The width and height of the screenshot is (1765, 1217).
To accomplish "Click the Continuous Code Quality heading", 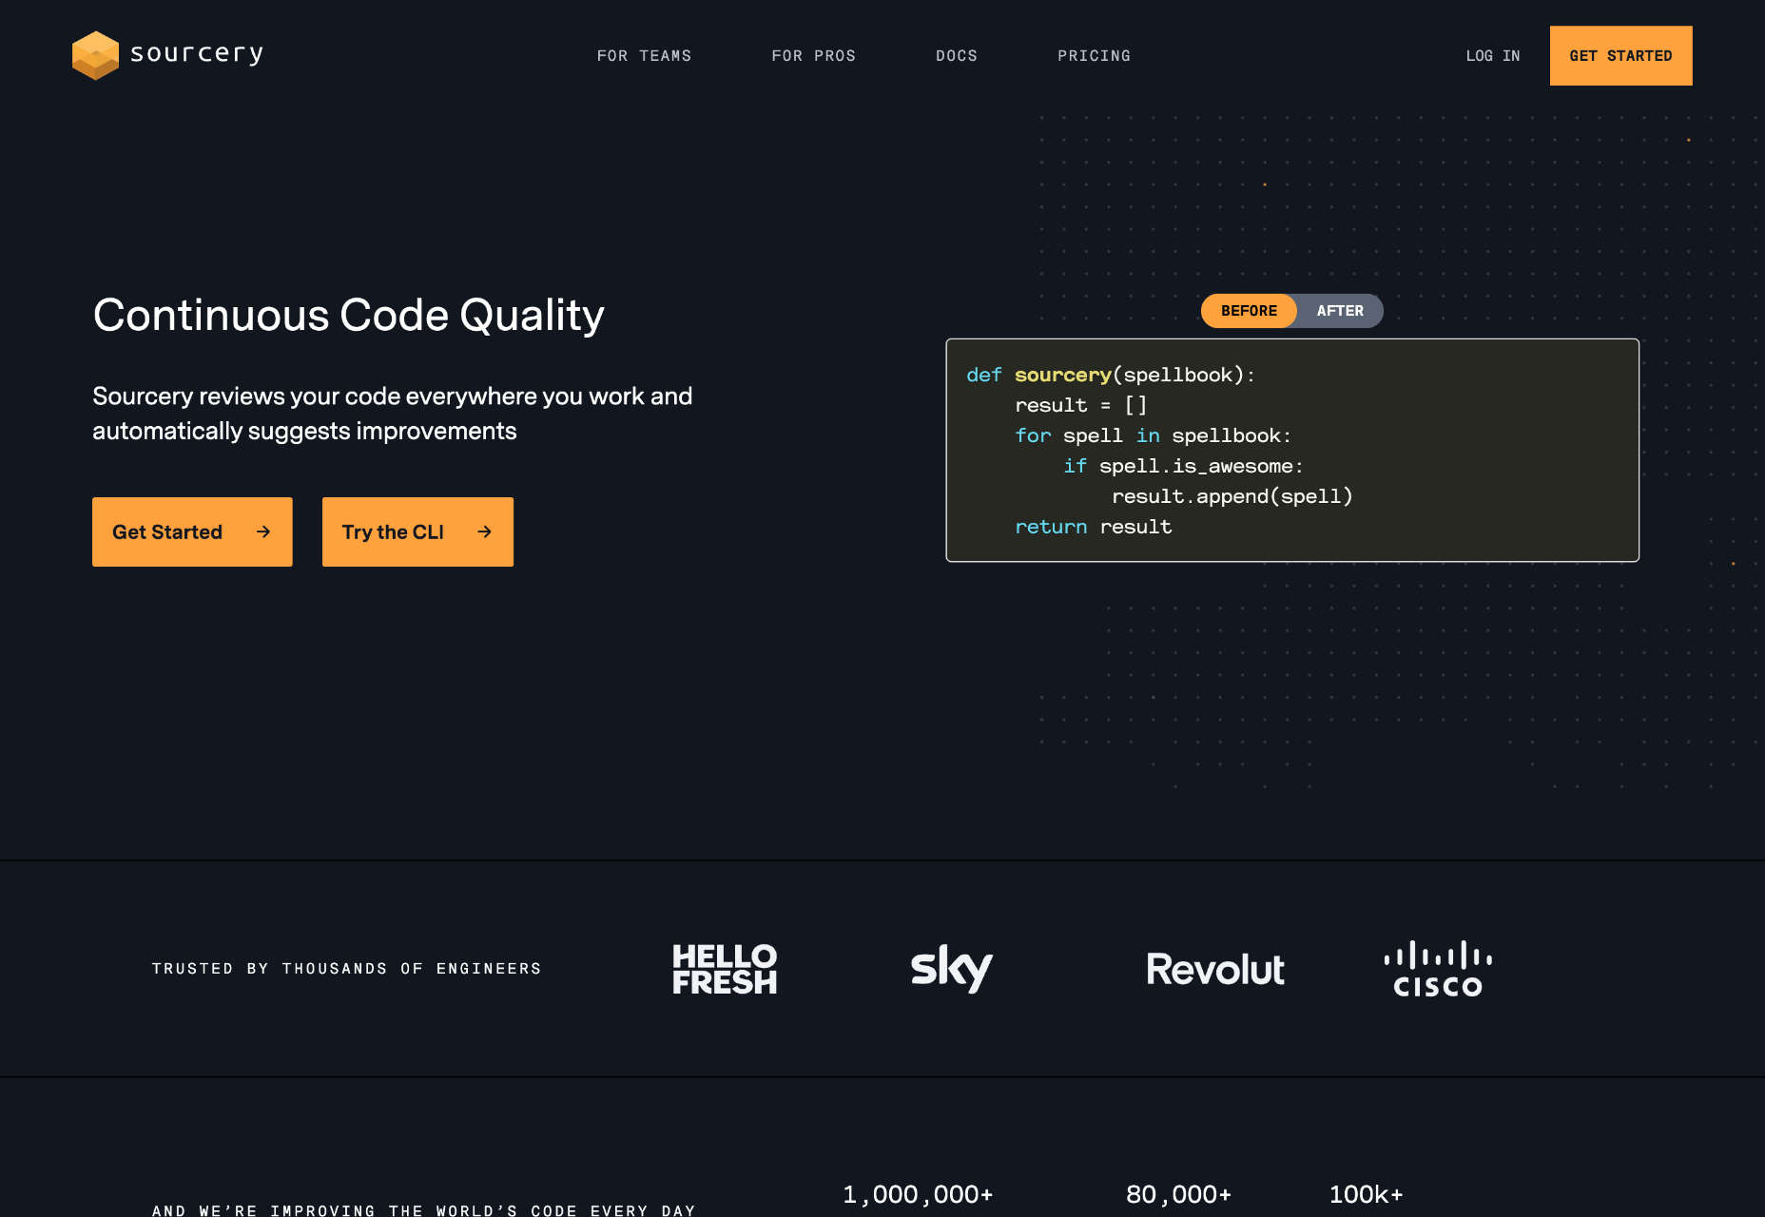I will tap(349, 316).
